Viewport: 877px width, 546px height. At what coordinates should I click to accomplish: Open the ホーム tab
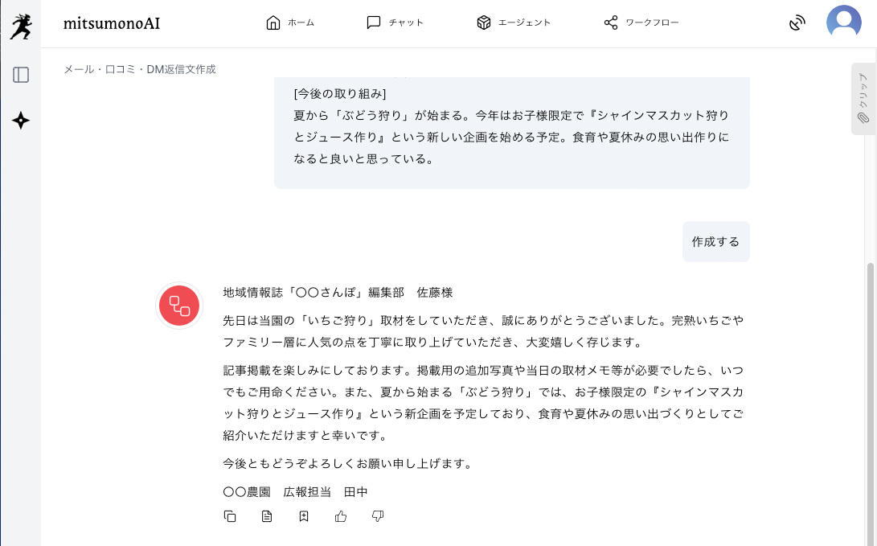point(290,23)
